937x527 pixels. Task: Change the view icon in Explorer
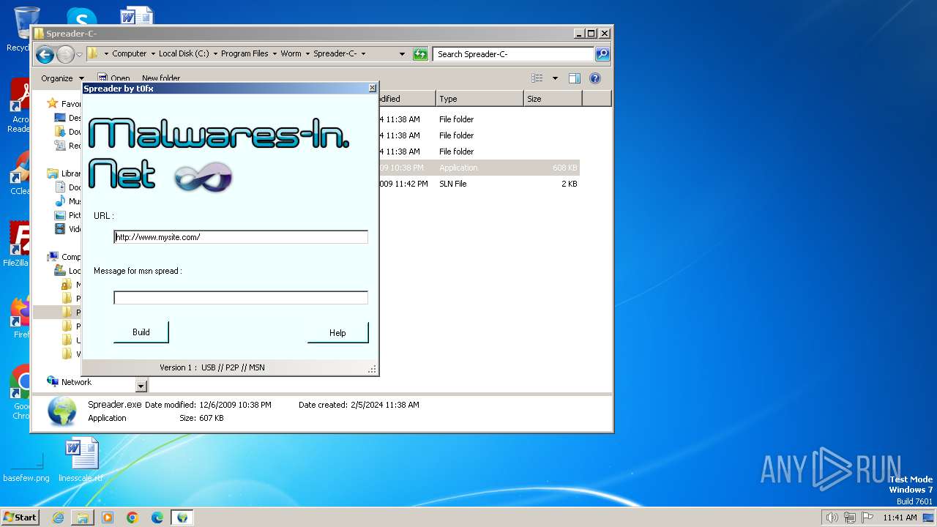537,78
